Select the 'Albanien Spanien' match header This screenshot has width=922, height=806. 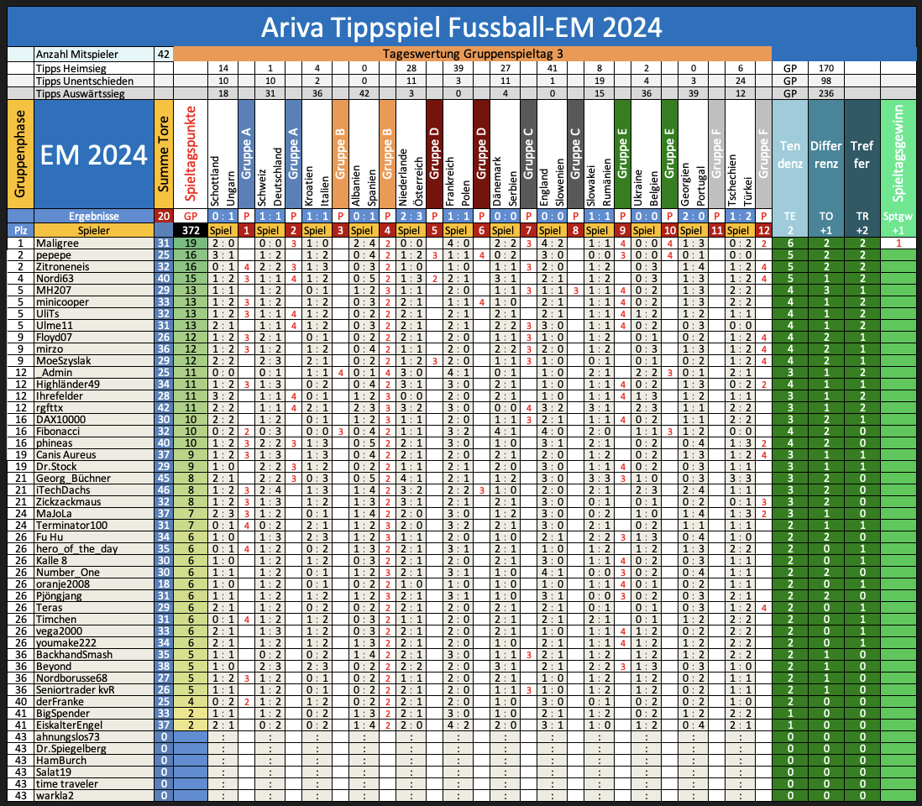364,154
